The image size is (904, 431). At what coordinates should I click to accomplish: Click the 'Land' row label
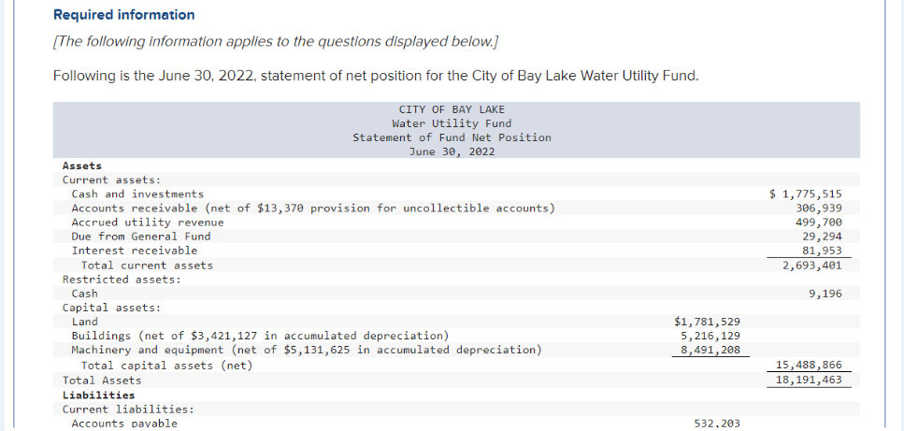click(x=85, y=323)
